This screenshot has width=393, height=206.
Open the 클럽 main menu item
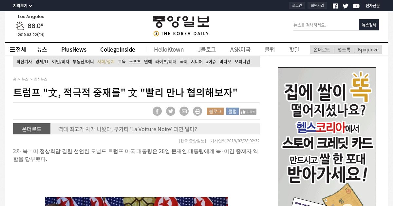[x=270, y=49]
